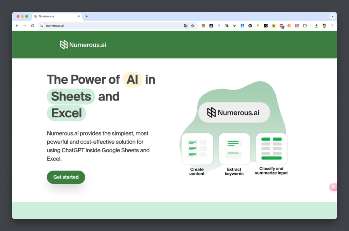
Task: Open the browser downloads icon
Action: pos(316,26)
